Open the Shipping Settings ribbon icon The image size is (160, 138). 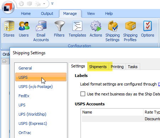click(112, 31)
